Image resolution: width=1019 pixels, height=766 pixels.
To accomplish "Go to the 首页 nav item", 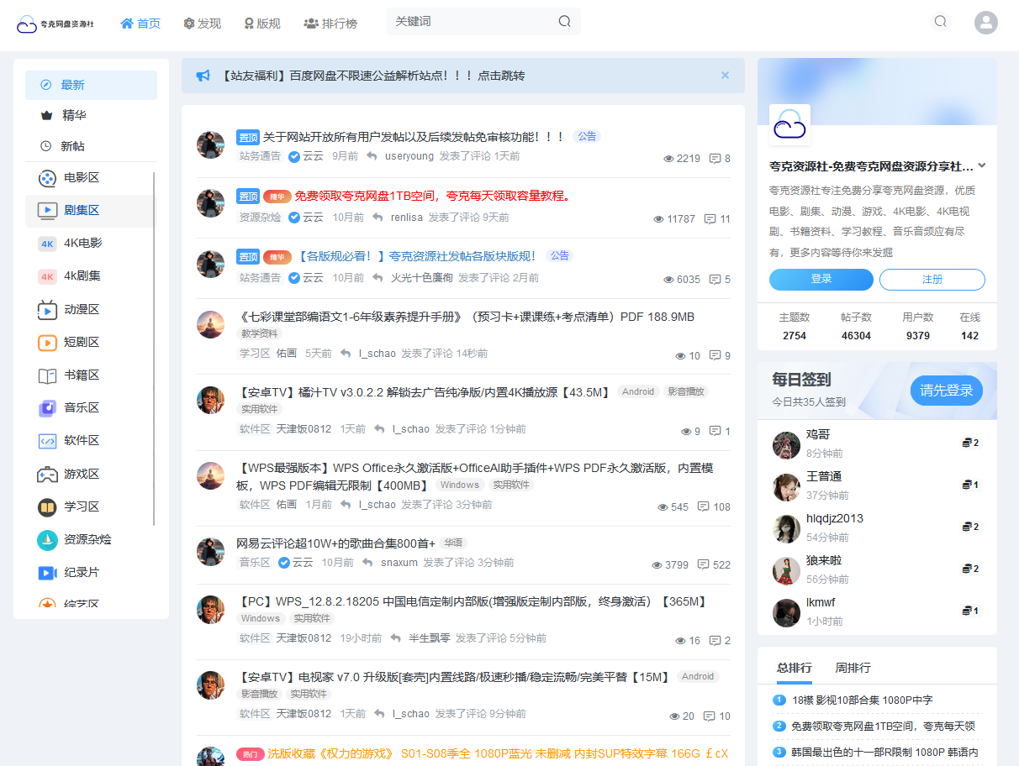I will pos(140,24).
